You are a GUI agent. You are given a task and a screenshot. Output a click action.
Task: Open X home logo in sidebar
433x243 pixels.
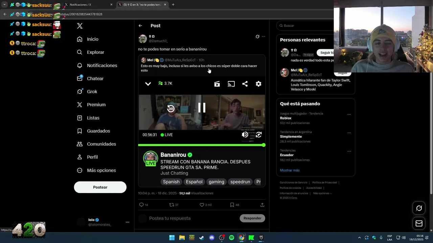(x=80, y=26)
